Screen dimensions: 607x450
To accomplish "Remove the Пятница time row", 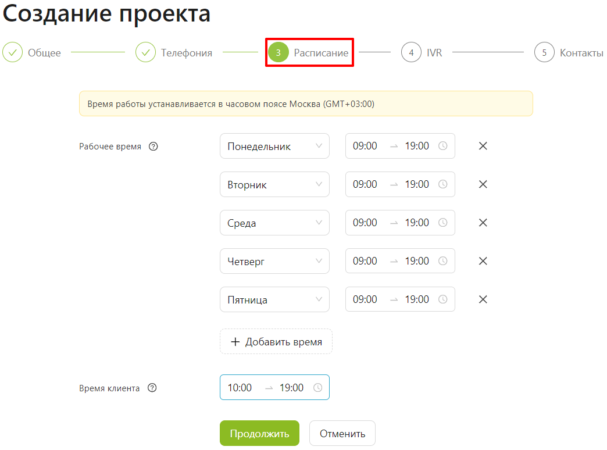I will pos(483,299).
